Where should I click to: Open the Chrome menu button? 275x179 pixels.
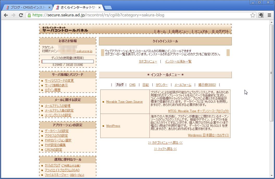click(269, 15)
